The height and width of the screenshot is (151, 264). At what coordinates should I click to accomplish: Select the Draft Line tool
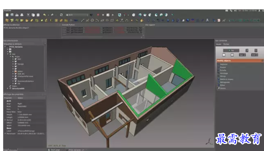click(83, 21)
